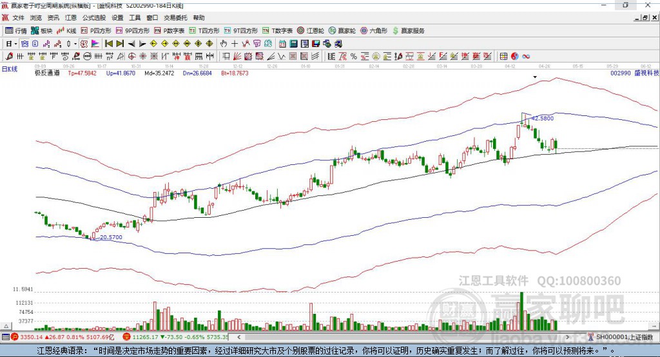Open the T数字表 tool
This screenshot has width=660, height=357.
point(277,31)
